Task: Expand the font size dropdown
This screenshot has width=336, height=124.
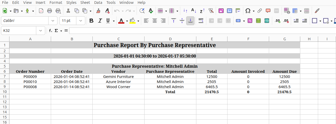Action: point(81,21)
